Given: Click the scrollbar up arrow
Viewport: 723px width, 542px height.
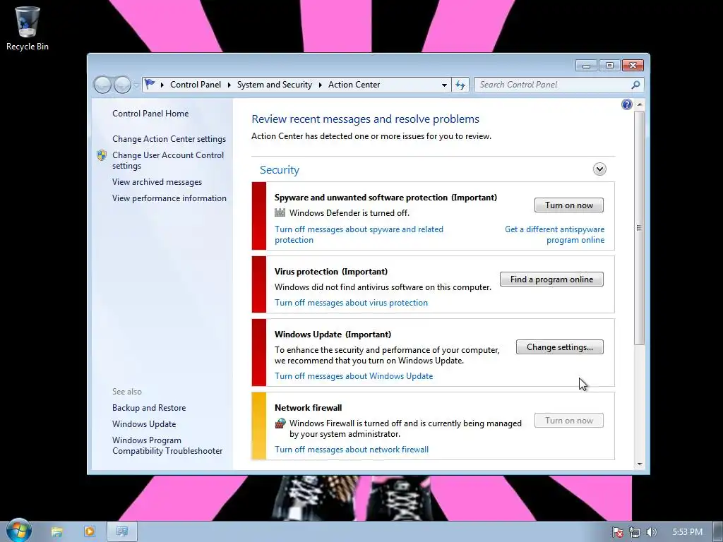Looking at the screenshot, I should [640, 104].
